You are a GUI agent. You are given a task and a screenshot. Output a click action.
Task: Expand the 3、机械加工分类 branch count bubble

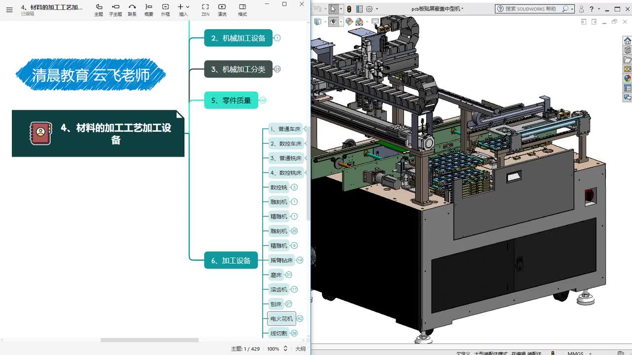(x=277, y=69)
